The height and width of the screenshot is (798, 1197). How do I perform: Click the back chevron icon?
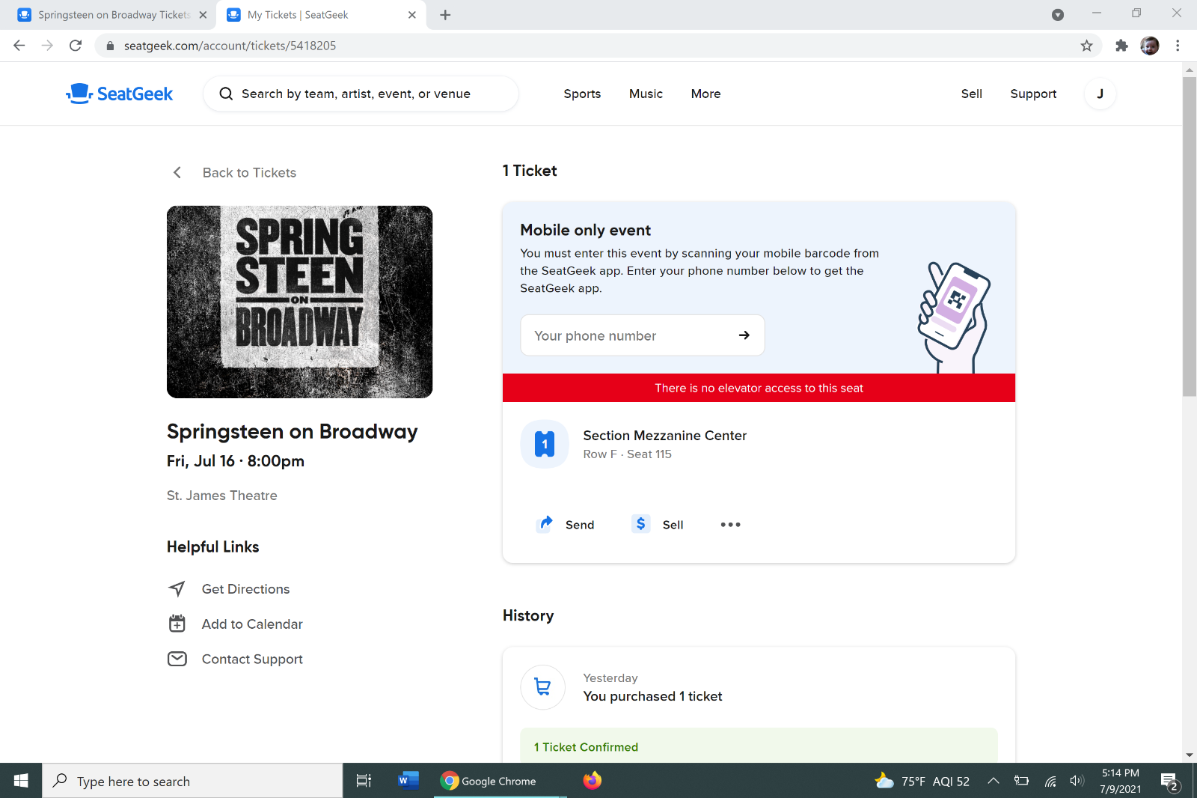pos(177,173)
